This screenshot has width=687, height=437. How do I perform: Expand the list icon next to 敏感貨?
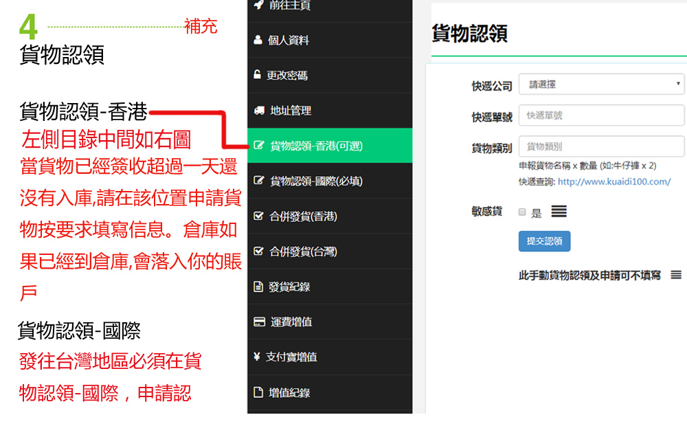[x=559, y=212]
